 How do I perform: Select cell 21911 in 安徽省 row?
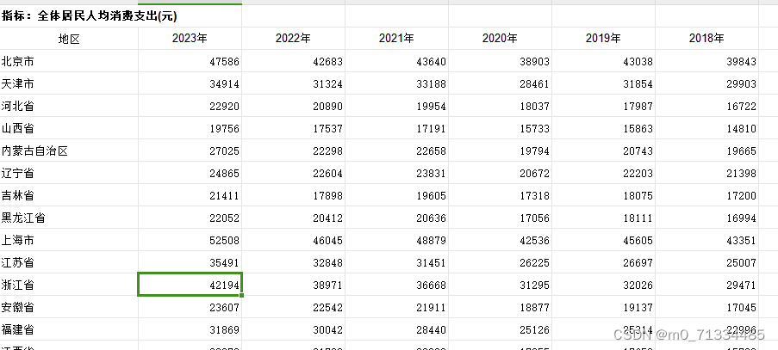(x=397, y=307)
